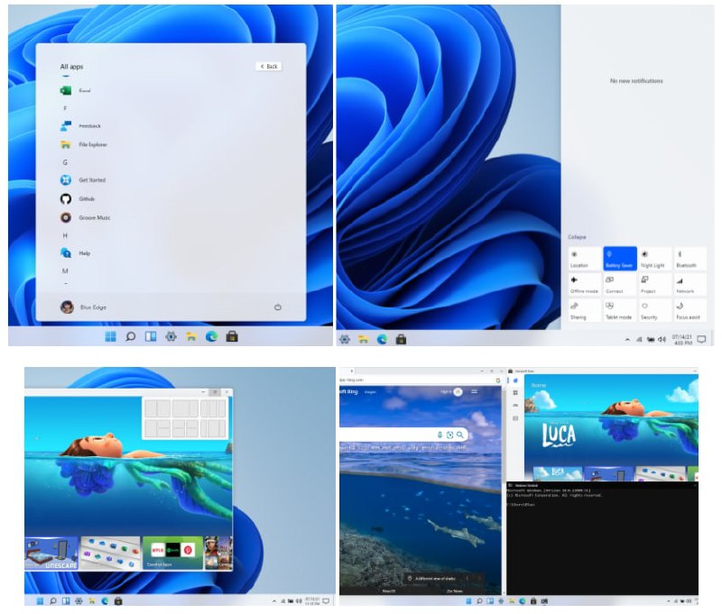722x614 pixels.
Task: Open the letter H index header
Action: pos(65,235)
